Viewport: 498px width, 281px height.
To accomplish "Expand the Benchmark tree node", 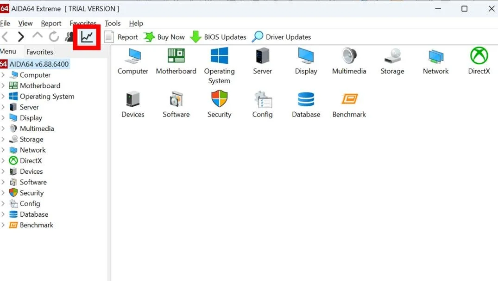I will [3, 225].
